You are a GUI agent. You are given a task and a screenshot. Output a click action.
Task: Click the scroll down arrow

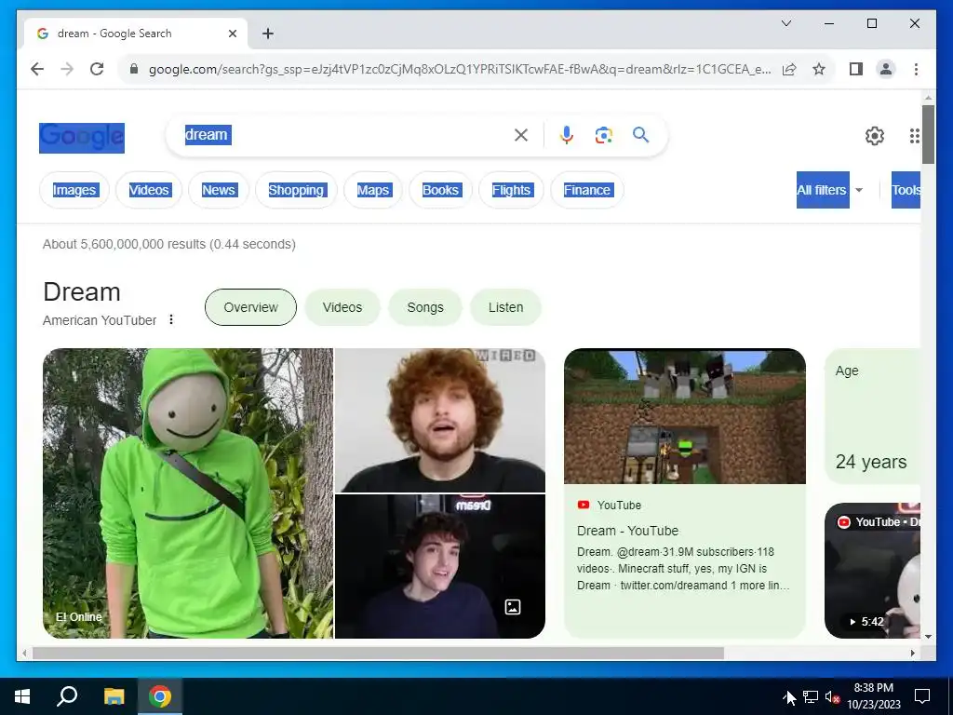pyautogui.click(x=928, y=637)
